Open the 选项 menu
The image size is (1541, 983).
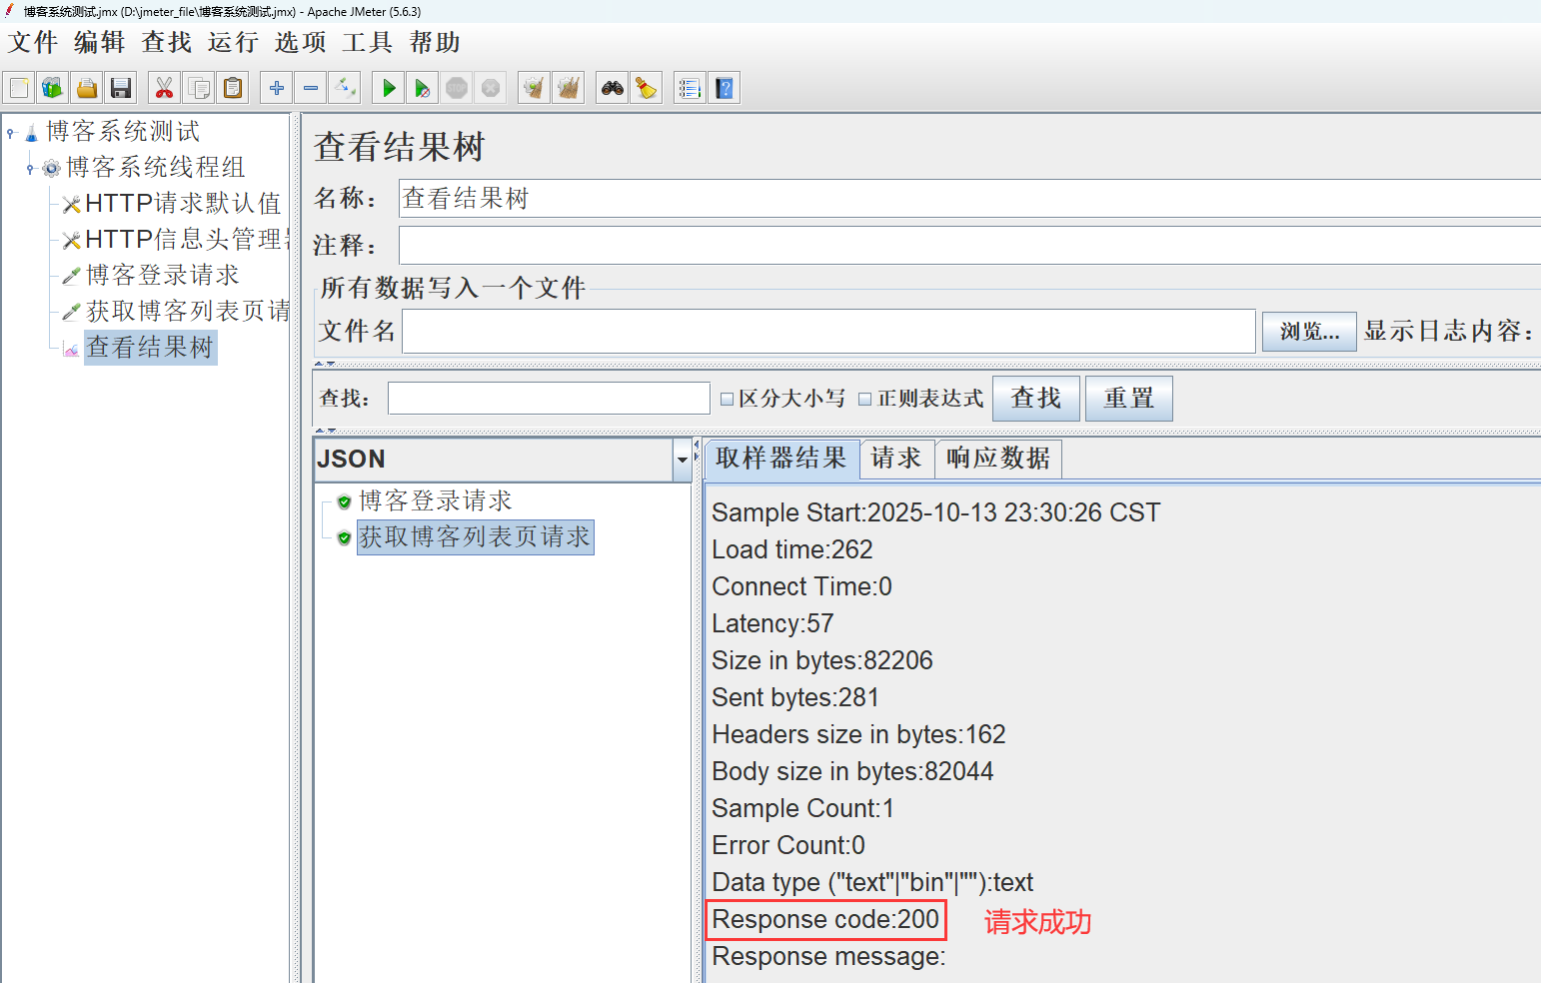click(301, 43)
